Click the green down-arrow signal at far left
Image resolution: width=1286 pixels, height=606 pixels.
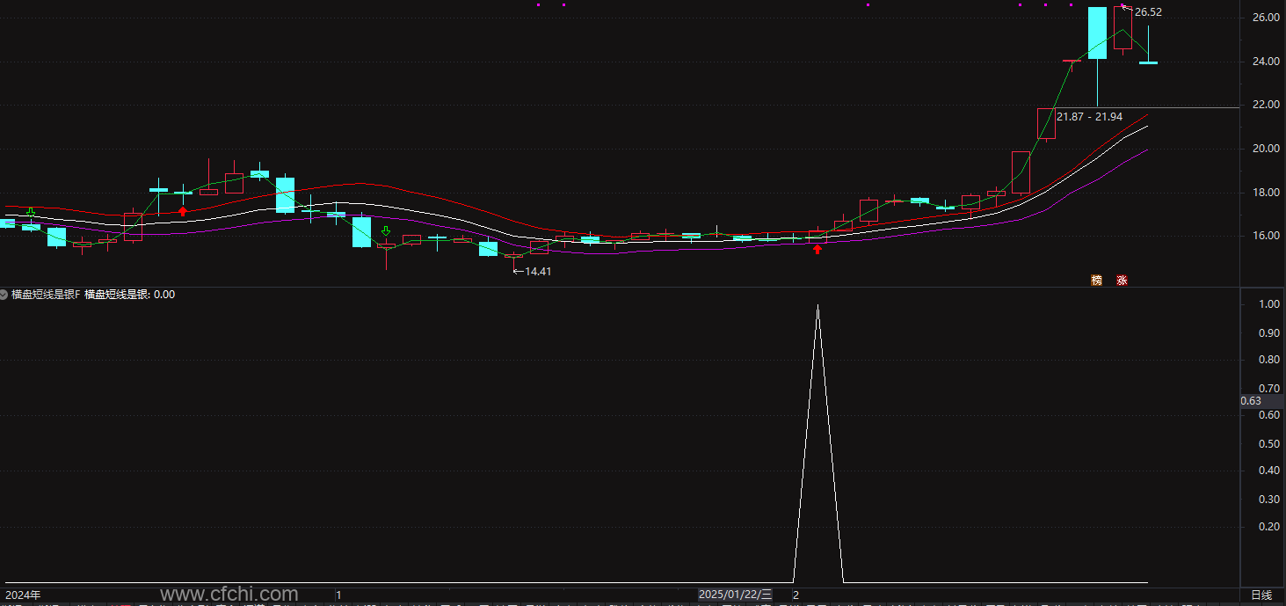pos(31,211)
